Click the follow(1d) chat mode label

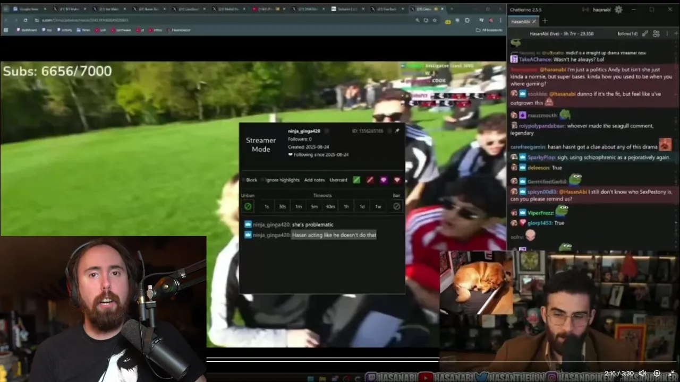627,33
